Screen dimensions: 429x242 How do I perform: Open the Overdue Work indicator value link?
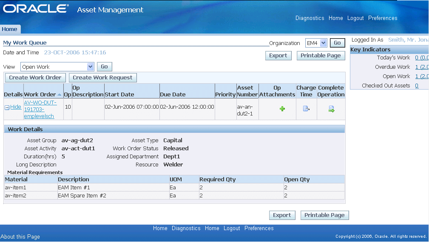tap(422, 67)
